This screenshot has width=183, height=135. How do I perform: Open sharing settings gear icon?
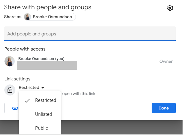pos(170,8)
